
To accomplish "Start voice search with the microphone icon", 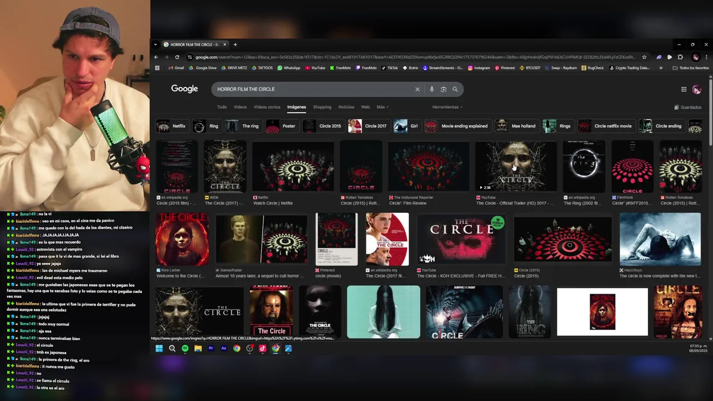I will click(x=432, y=89).
